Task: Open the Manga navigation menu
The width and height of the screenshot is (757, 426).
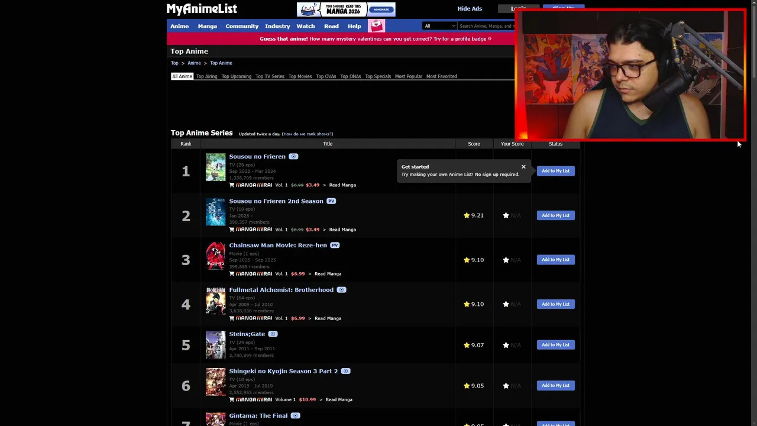Action: (208, 26)
